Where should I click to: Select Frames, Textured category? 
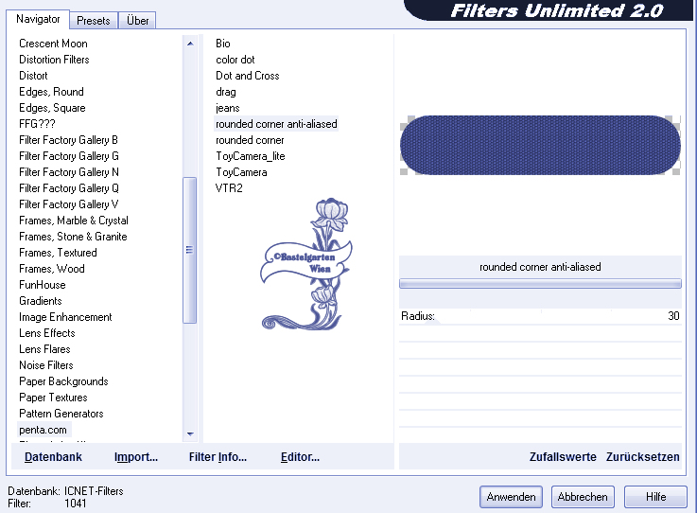59,253
